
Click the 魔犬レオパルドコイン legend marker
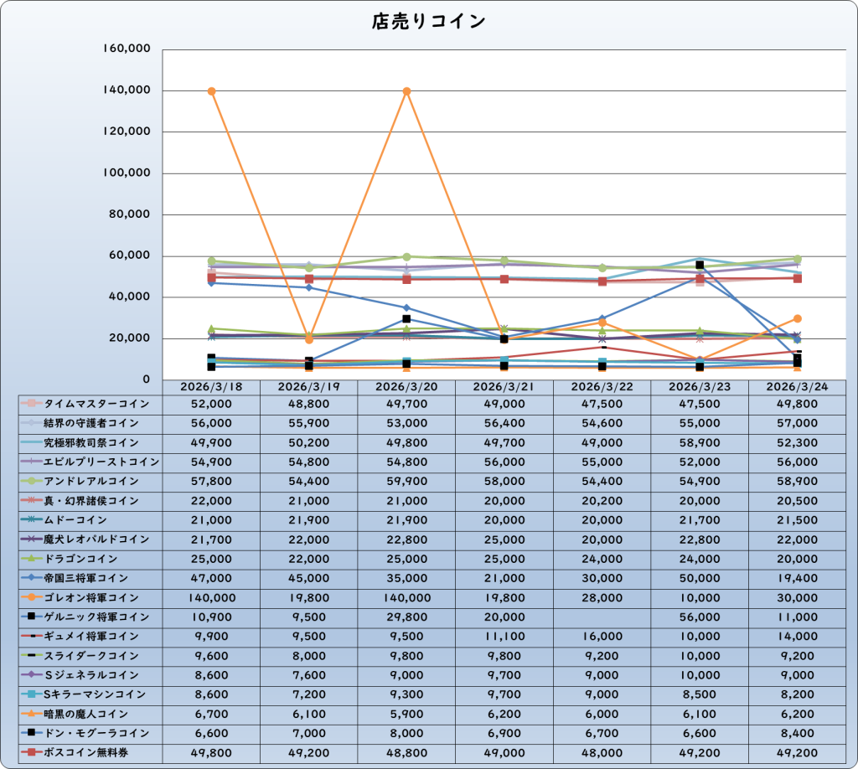click(30, 539)
